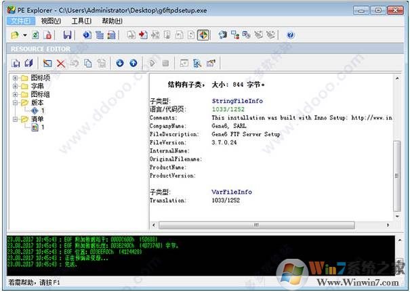Minimize the PE Explorer window

(361, 10)
